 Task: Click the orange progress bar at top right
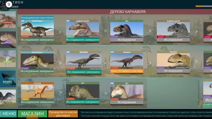click(204, 6)
